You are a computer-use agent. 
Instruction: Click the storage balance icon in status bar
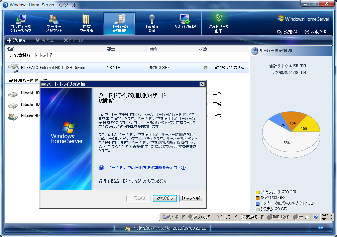coord(128,229)
